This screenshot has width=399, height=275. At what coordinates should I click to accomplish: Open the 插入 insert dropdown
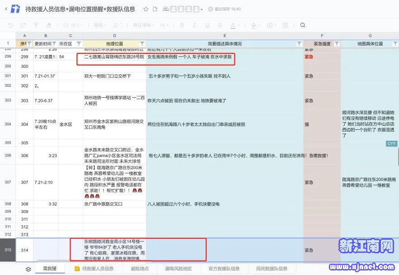(72, 25)
